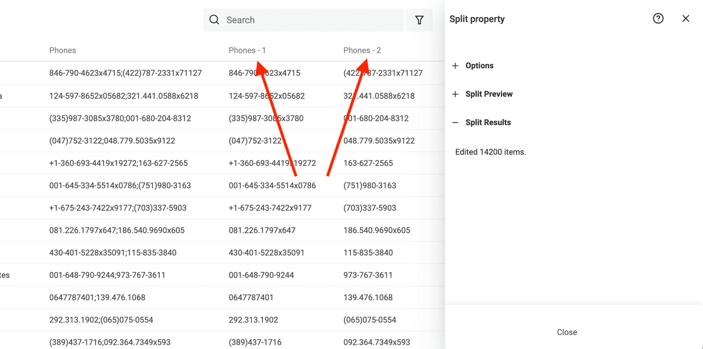703x349 pixels.
Task: Click Phones - 1 cell +1-675-243-7422x9177
Action: (x=270, y=208)
